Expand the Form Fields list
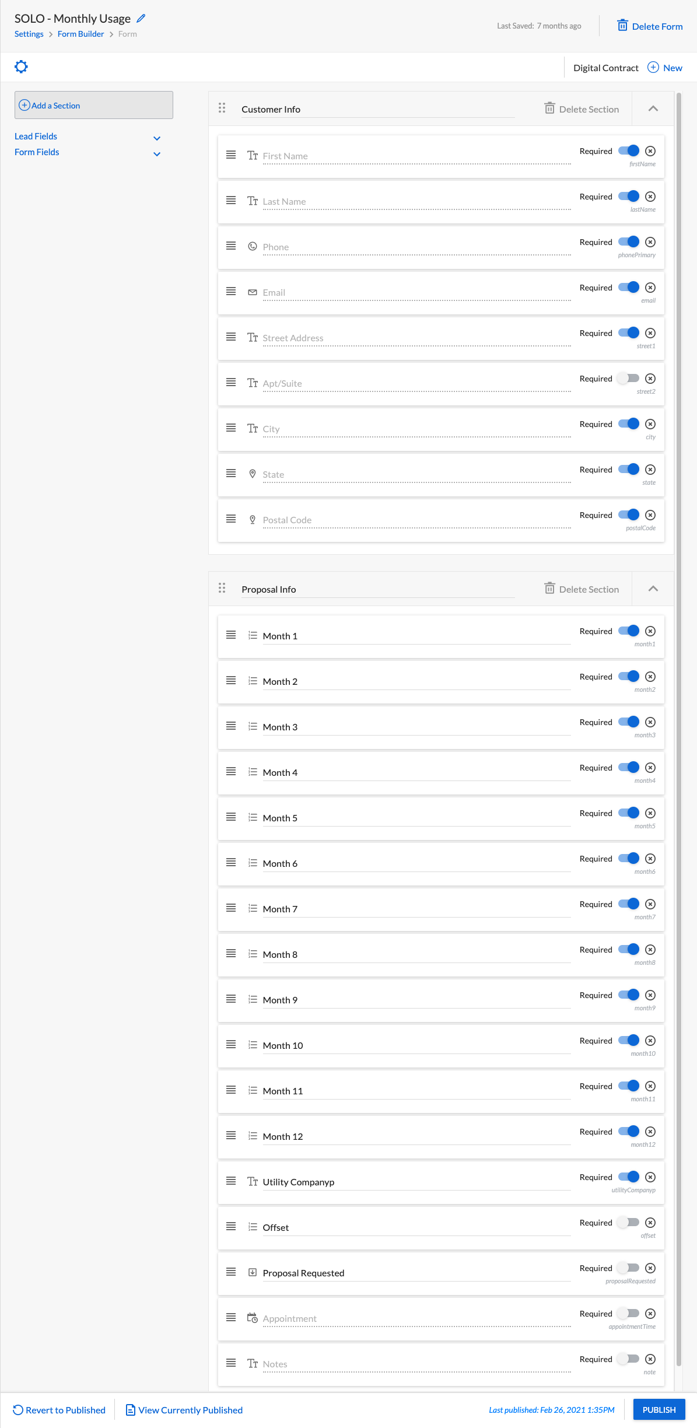Image resolution: width=697 pixels, height=1428 pixels. click(x=157, y=154)
